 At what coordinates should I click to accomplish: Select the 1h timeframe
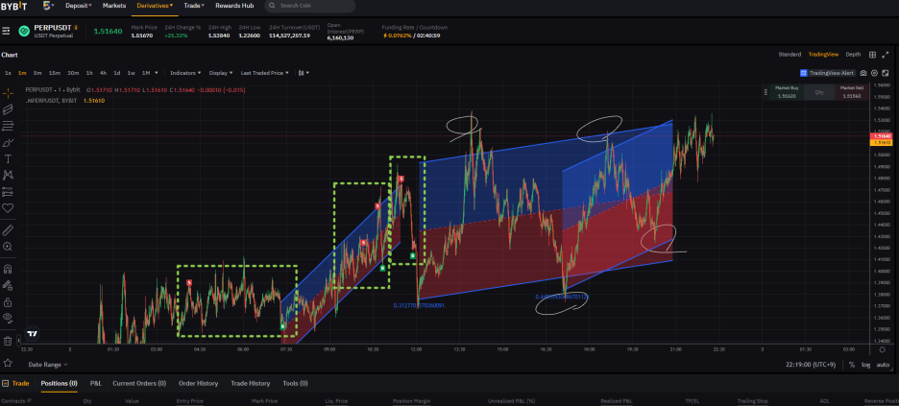(89, 73)
